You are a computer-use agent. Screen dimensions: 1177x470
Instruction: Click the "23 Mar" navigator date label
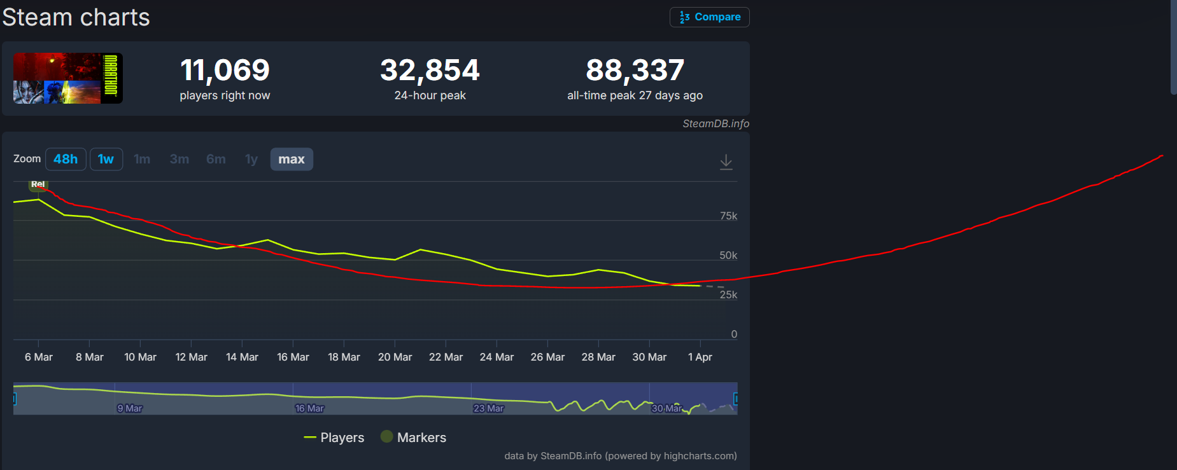(488, 408)
